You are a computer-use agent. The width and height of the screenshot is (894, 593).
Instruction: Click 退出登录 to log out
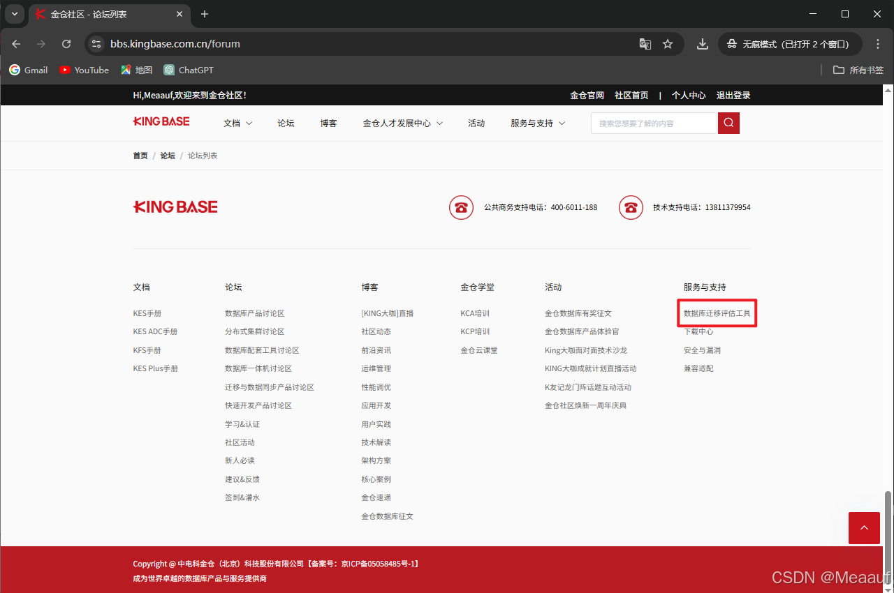tap(733, 95)
